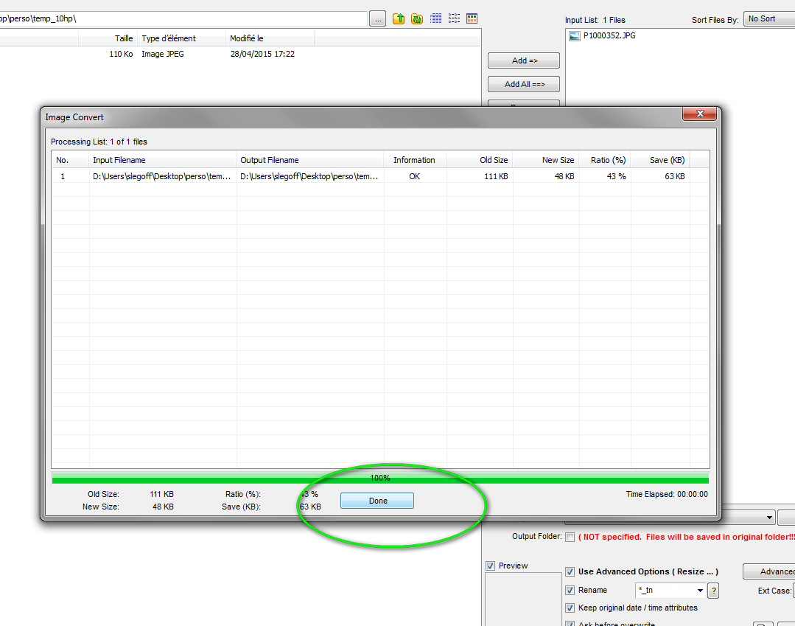Toggle the Preview checkbox
Image resolution: width=795 pixels, height=626 pixels.
coord(491,566)
